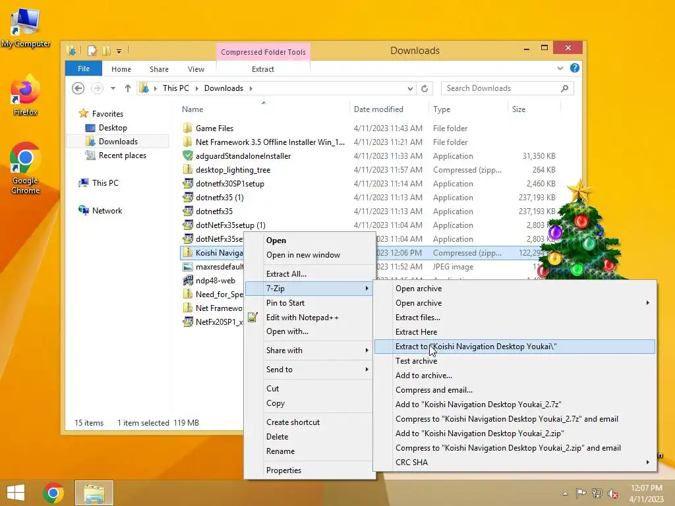Open Chrome from the taskbar
The height and width of the screenshot is (506, 675).
(53, 493)
